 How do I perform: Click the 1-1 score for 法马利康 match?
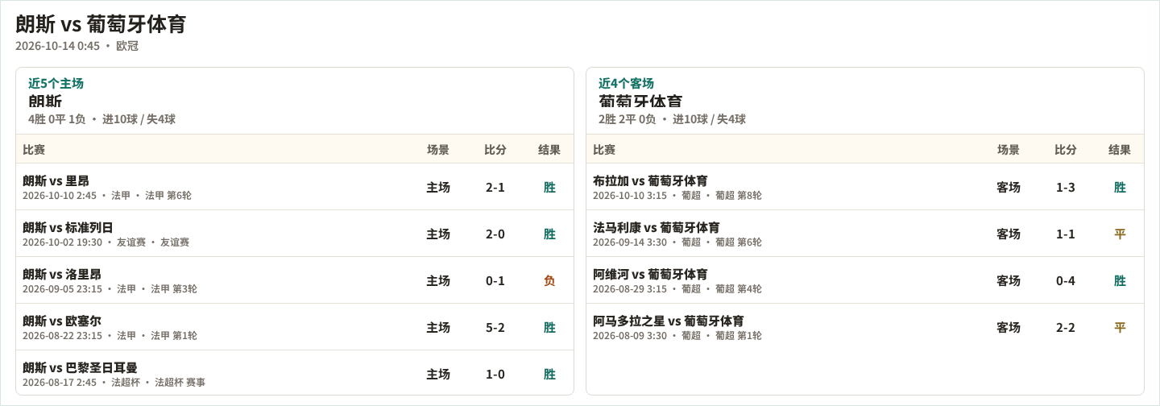(x=1066, y=234)
